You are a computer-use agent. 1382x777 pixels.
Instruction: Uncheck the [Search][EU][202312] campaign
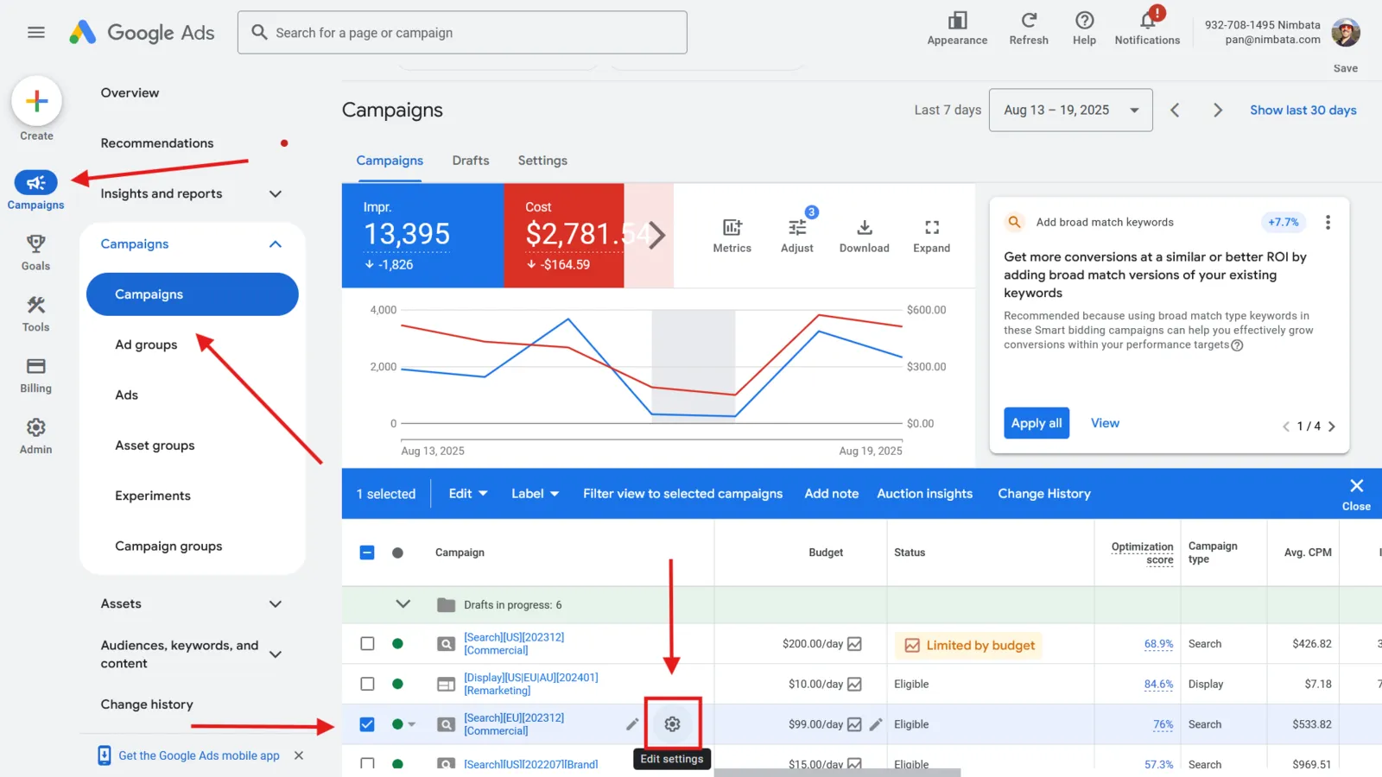(x=367, y=724)
